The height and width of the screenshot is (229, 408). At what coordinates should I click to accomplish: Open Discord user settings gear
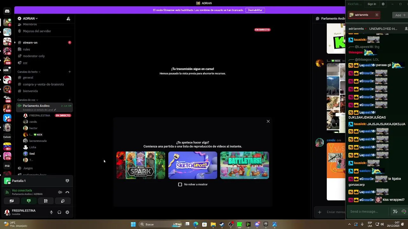pyautogui.click(x=67, y=212)
